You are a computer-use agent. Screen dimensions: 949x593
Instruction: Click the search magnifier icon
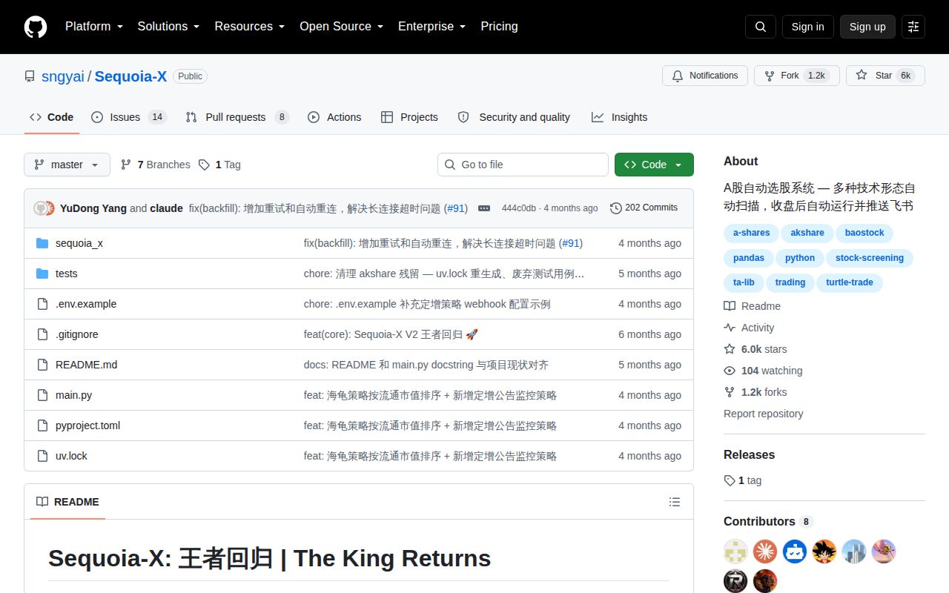[x=761, y=27]
